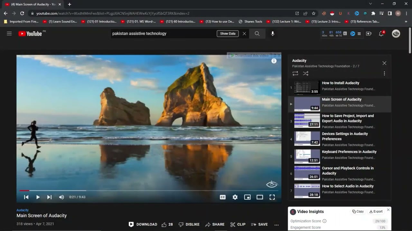Open the vidIQ stats bar chart icon
The image size is (412, 231).
(x=345, y=33)
